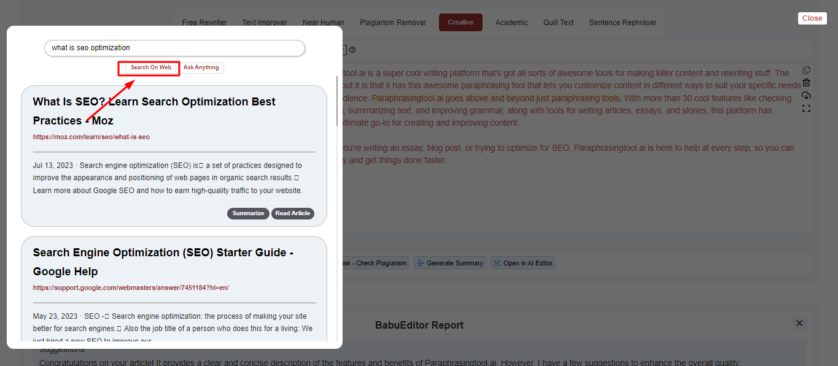Switch to the Ask Anything option

201,67
